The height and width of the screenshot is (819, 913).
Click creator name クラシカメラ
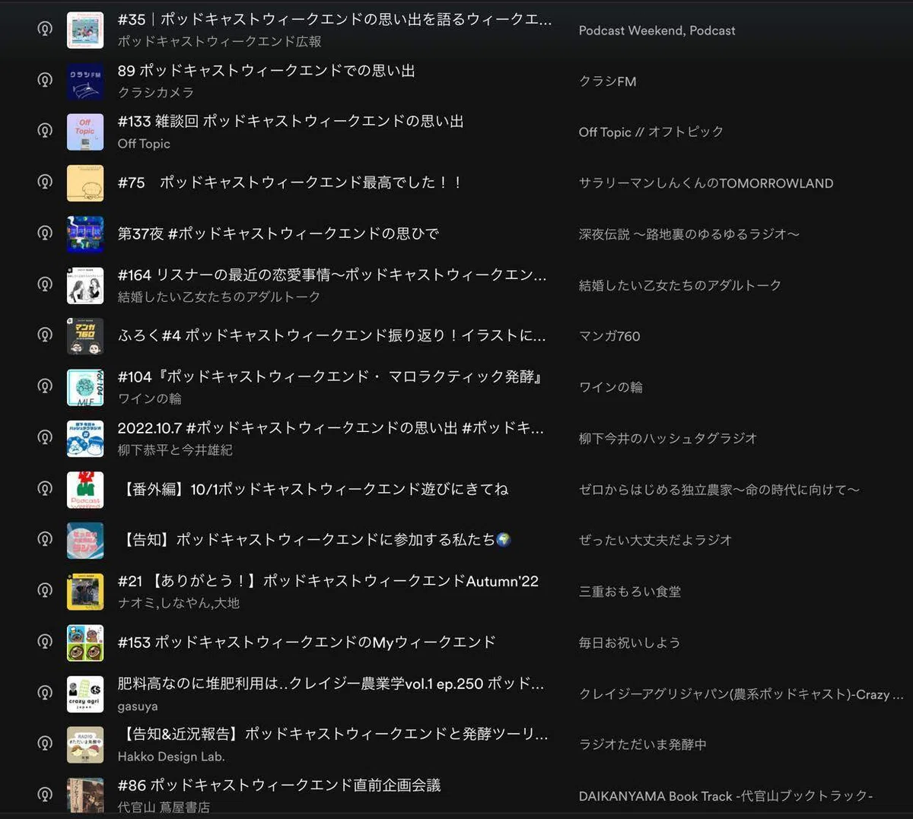click(155, 92)
